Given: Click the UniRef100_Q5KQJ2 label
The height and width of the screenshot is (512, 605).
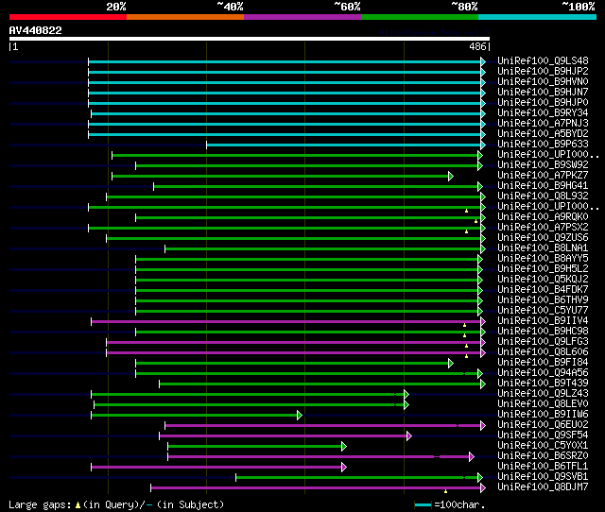Looking at the screenshot, I should (x=543, y=279).
